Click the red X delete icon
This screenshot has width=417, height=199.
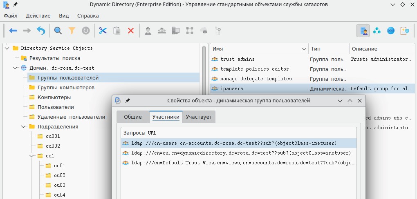tap(131, 31)
